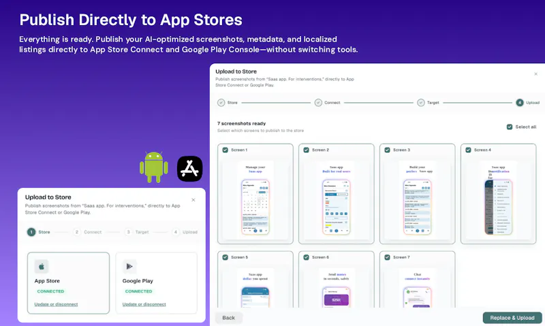Click the Store step checkmark in large dialog
The height and width of the screenshot is (326, 545).
point(221,103)
